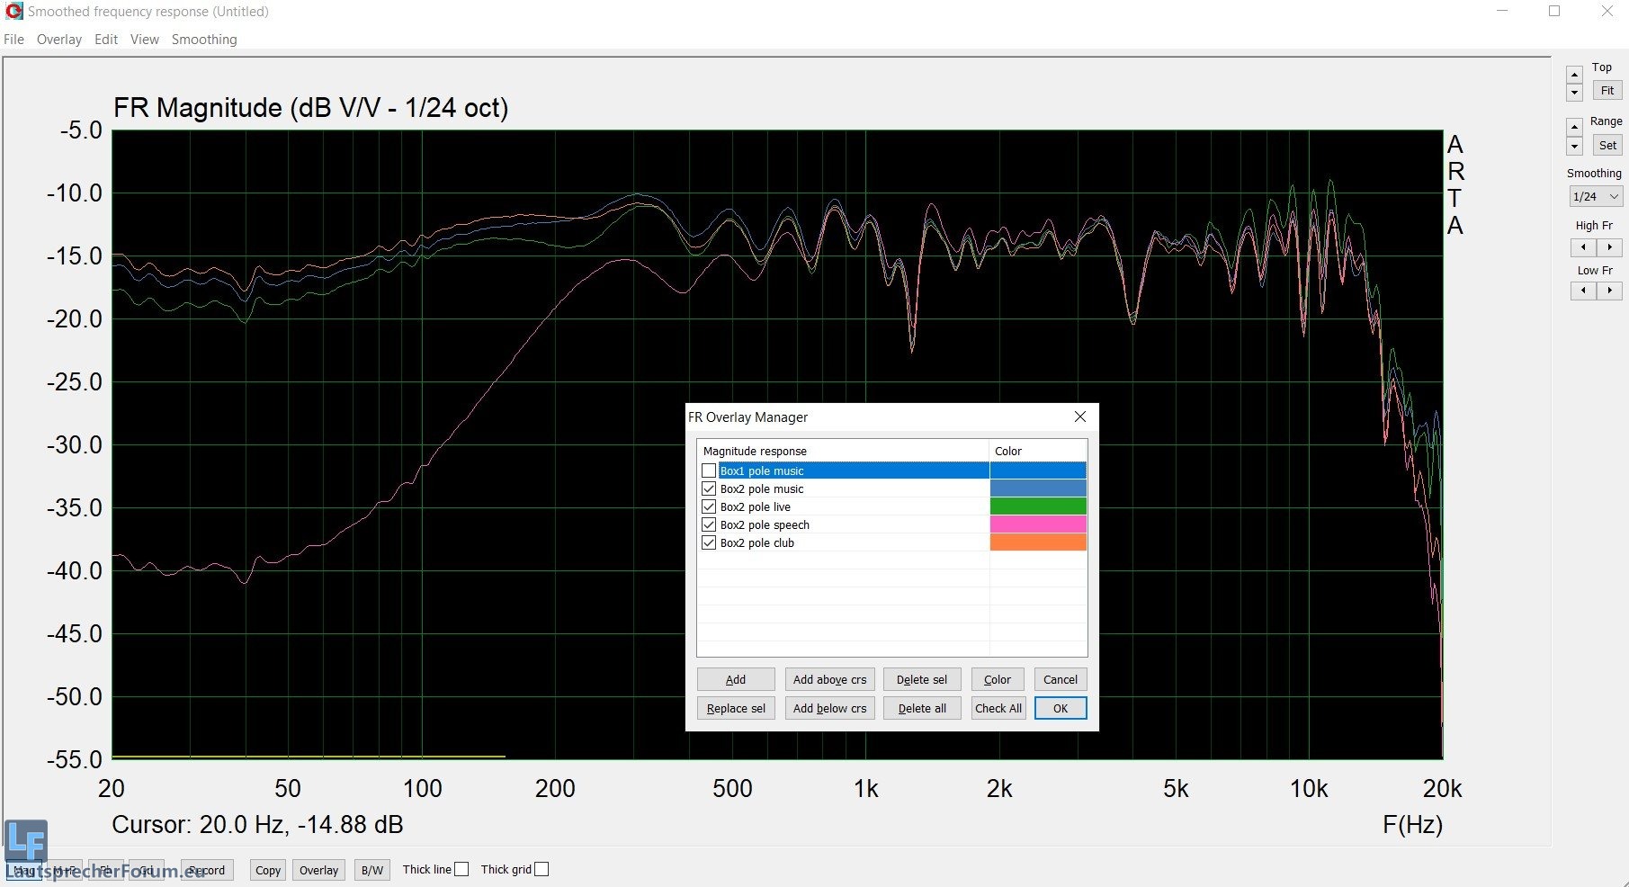Open the Smoothing menu
The height and width of the screenshot is (887, 1629).
pos(204,40)
